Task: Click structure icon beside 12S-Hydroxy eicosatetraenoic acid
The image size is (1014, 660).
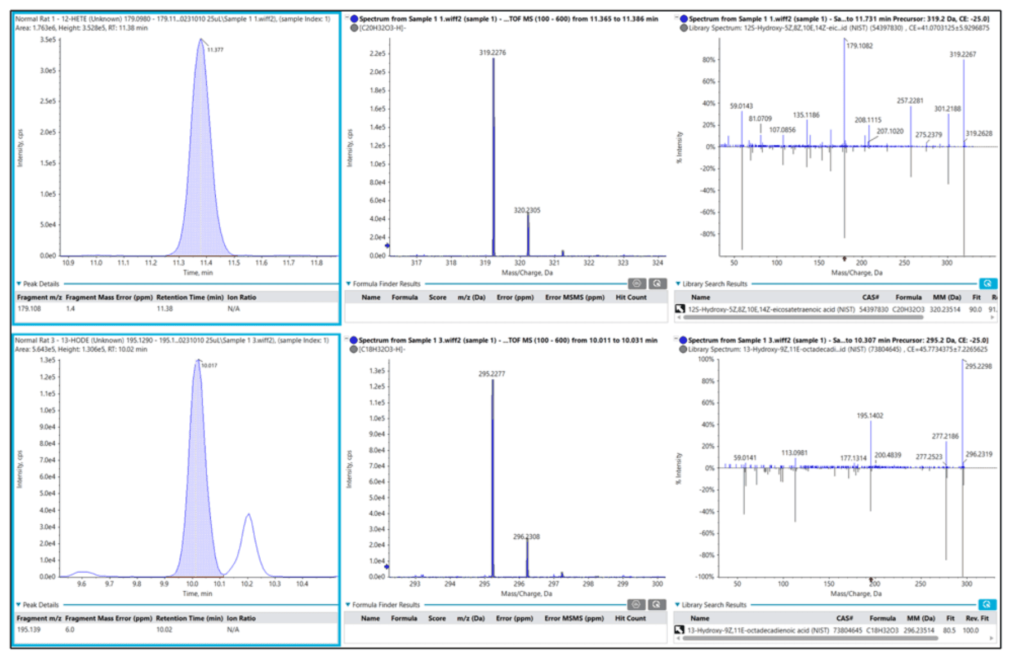Action: click(680, 309)
